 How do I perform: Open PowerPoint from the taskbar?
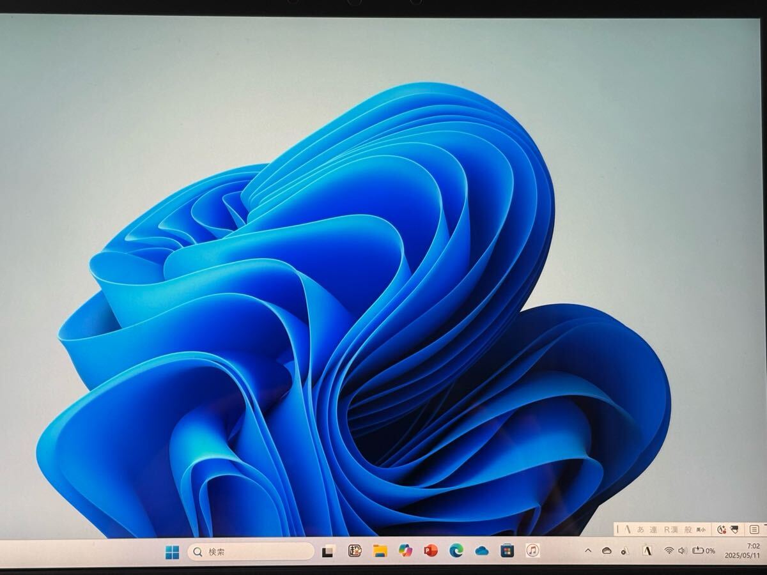(431, 551)
